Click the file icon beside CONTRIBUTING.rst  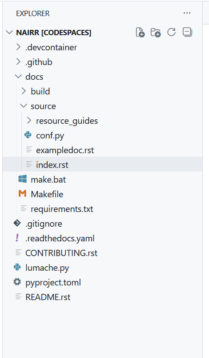18,252
